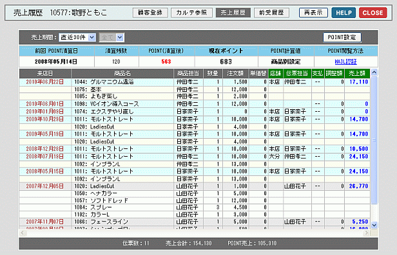
Task: Click the scroll down arrow of the table
Action: pyautogui.click(x=374, y=225)
